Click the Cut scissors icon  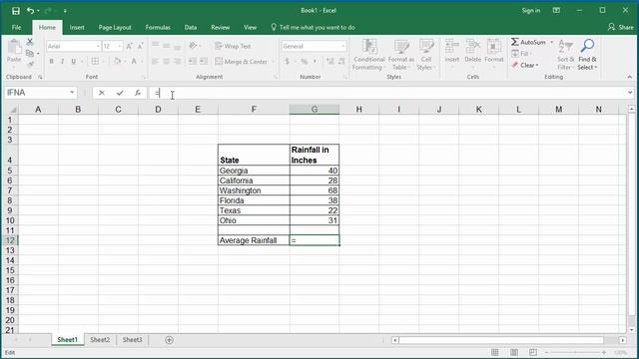30,42
